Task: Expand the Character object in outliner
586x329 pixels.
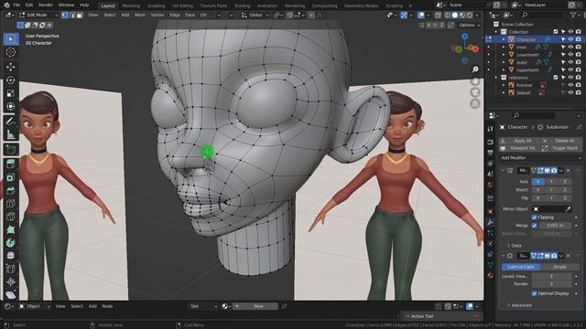Action: (x=504, y=39)
